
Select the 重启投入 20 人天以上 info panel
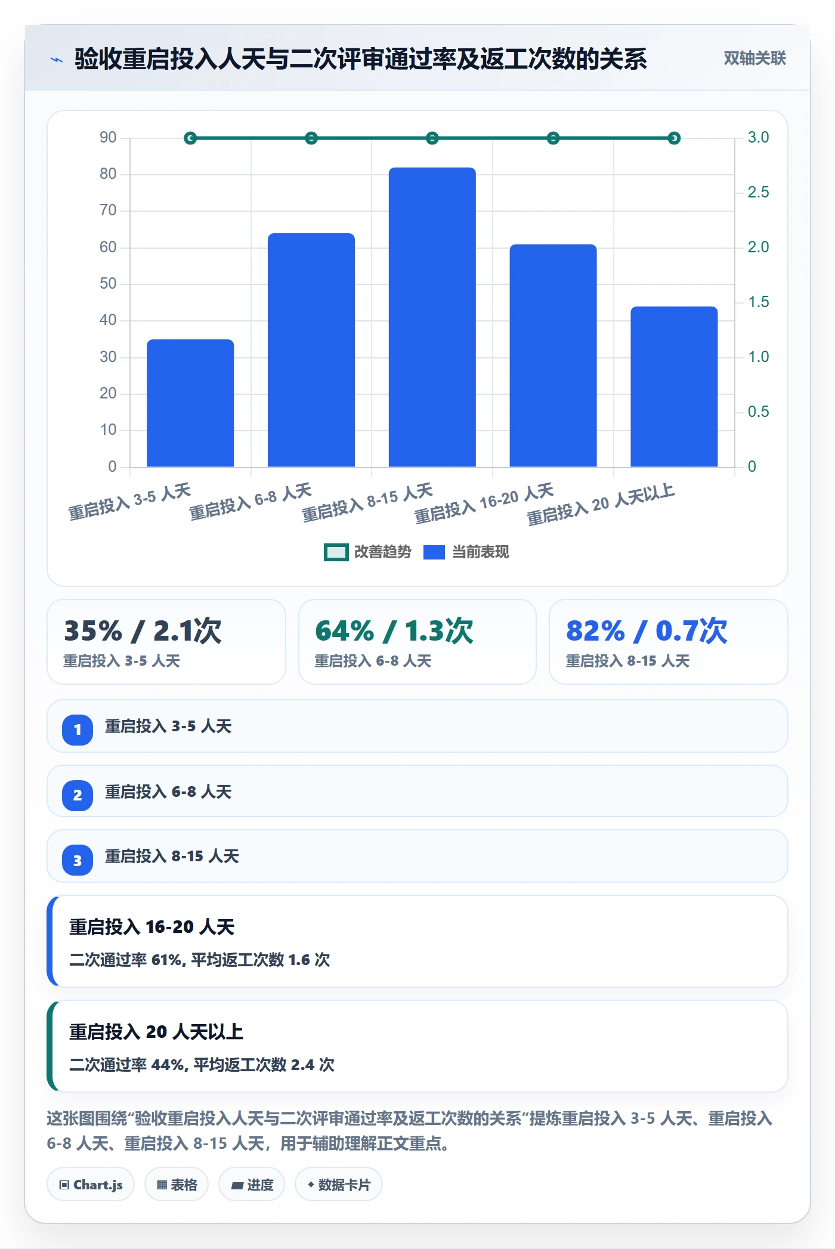click(x=417, y=1046)
